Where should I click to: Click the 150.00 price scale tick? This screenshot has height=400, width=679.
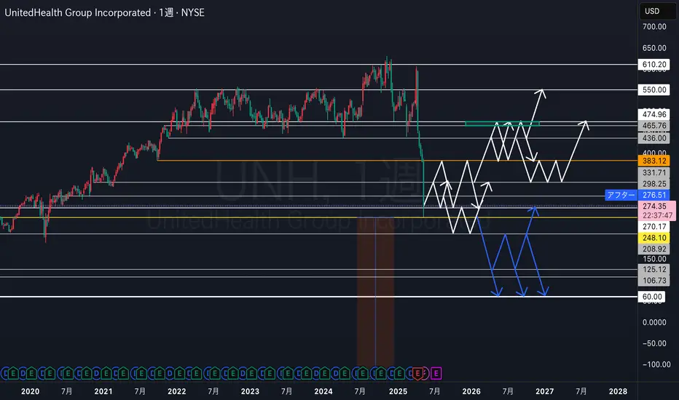point(654,259)
